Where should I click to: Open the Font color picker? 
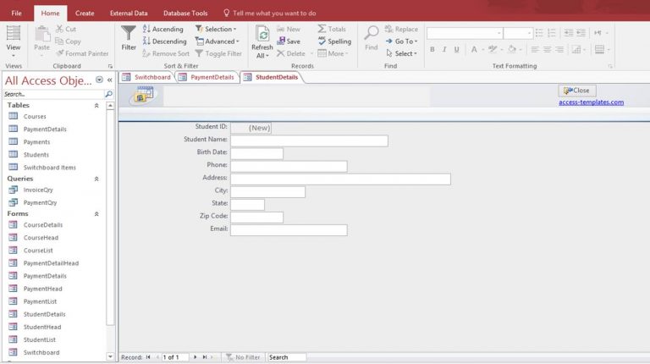(483, 50)
